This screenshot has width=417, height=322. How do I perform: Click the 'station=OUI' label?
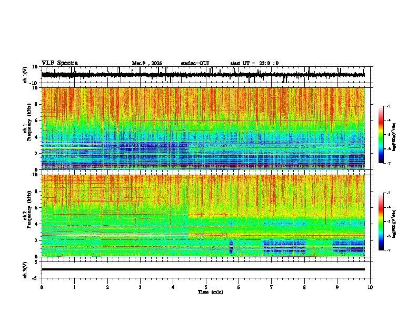coord(195,63)
